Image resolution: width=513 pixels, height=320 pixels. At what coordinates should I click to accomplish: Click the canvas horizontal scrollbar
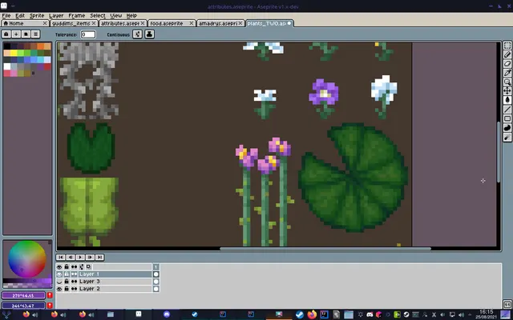point(325,249)
